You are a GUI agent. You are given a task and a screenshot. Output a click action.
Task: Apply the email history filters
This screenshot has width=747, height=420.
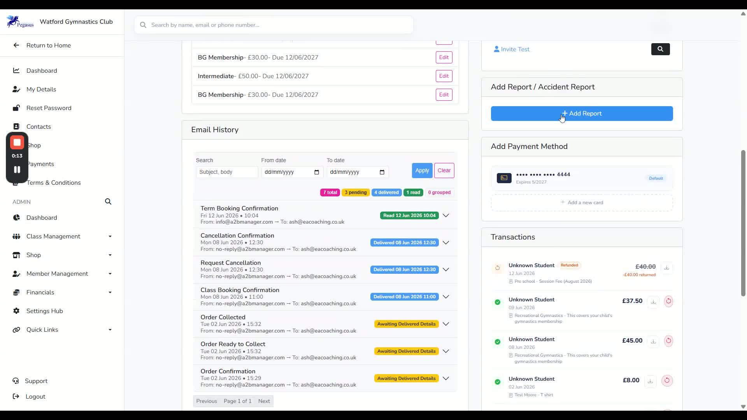422,170
